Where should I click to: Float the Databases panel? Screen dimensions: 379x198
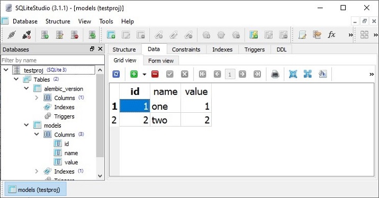click(x=92, y=49)
